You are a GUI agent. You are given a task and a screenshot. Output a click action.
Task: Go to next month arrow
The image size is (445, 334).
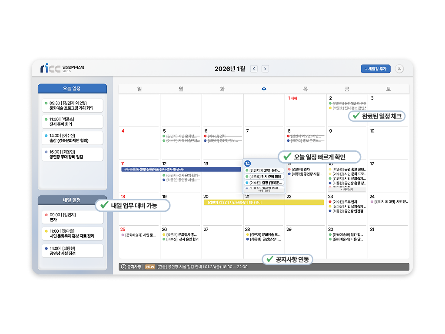(265, 69)
